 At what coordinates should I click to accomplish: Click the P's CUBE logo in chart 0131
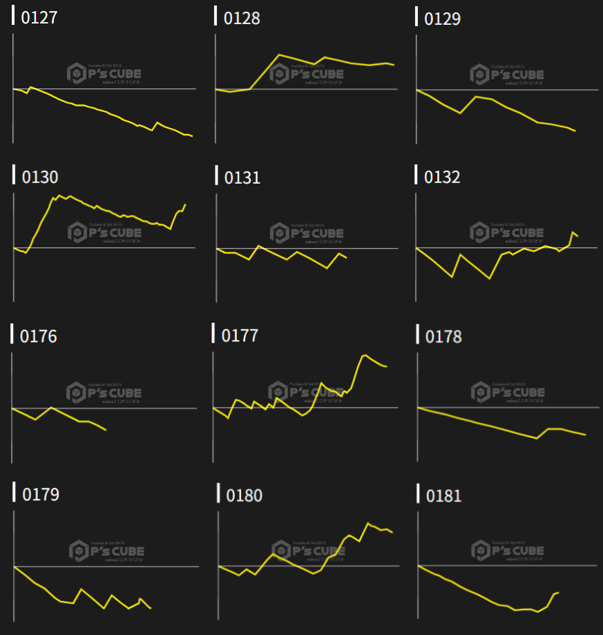[306, 232]
